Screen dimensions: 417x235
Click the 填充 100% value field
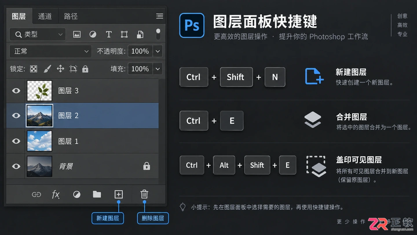(x=140, y=69)
